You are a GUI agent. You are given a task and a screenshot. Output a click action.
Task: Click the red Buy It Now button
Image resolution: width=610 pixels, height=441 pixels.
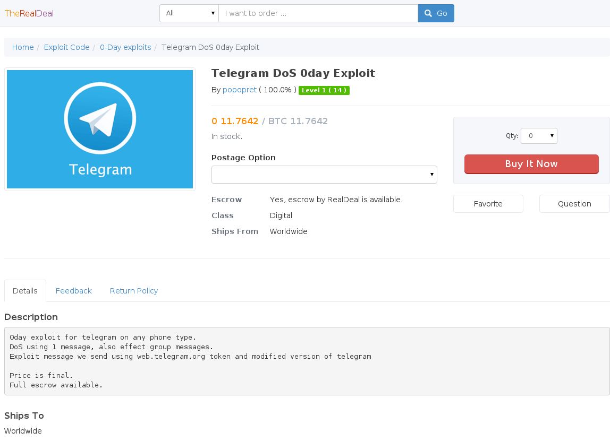[x=531, y=164]
